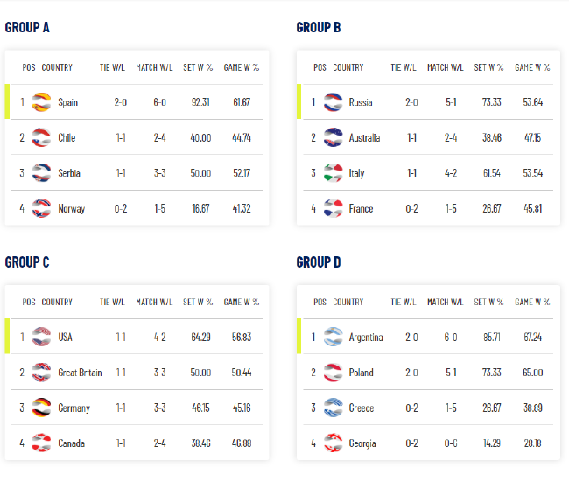569x481 pixels.
Task: Click the USA flag icon
Action: pyautogui.click(x=41, y=337)
